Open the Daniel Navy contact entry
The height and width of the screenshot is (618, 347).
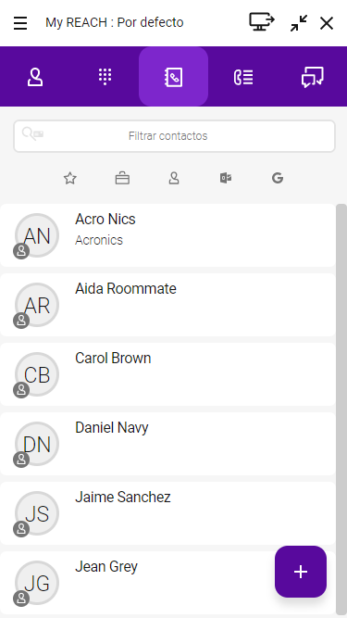[x=168, y=444]
